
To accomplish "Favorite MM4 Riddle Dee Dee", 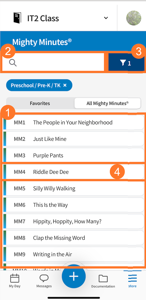I will [x=75, y=172].
